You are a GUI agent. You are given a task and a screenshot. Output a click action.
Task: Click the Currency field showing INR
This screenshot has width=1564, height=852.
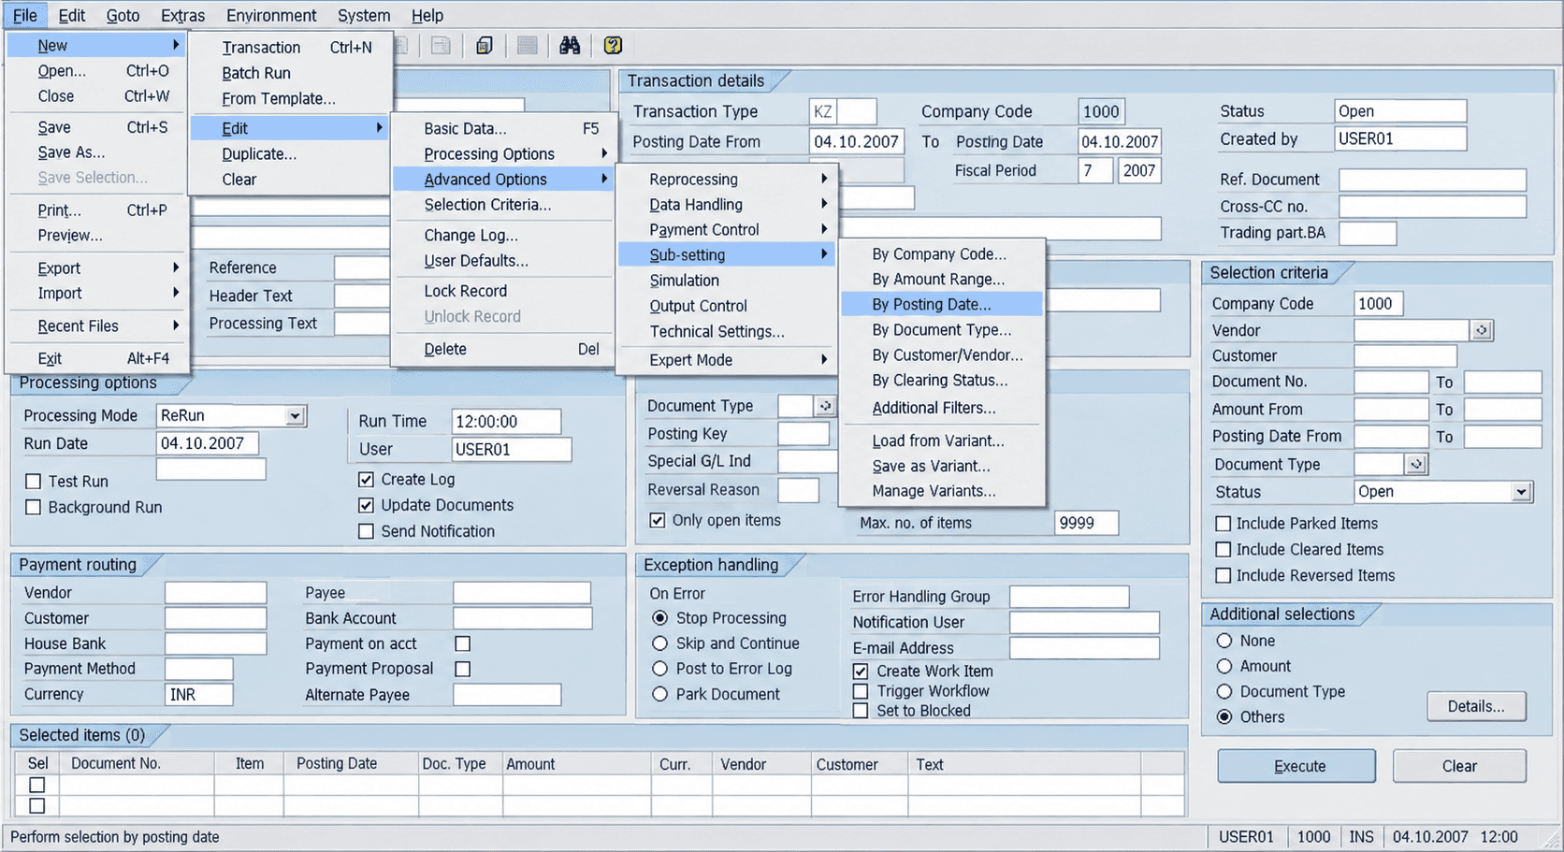pyautogui.click(x=199, y=695)
